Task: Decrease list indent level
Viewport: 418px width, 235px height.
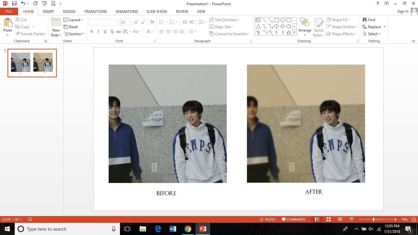Action: point(185,22)
